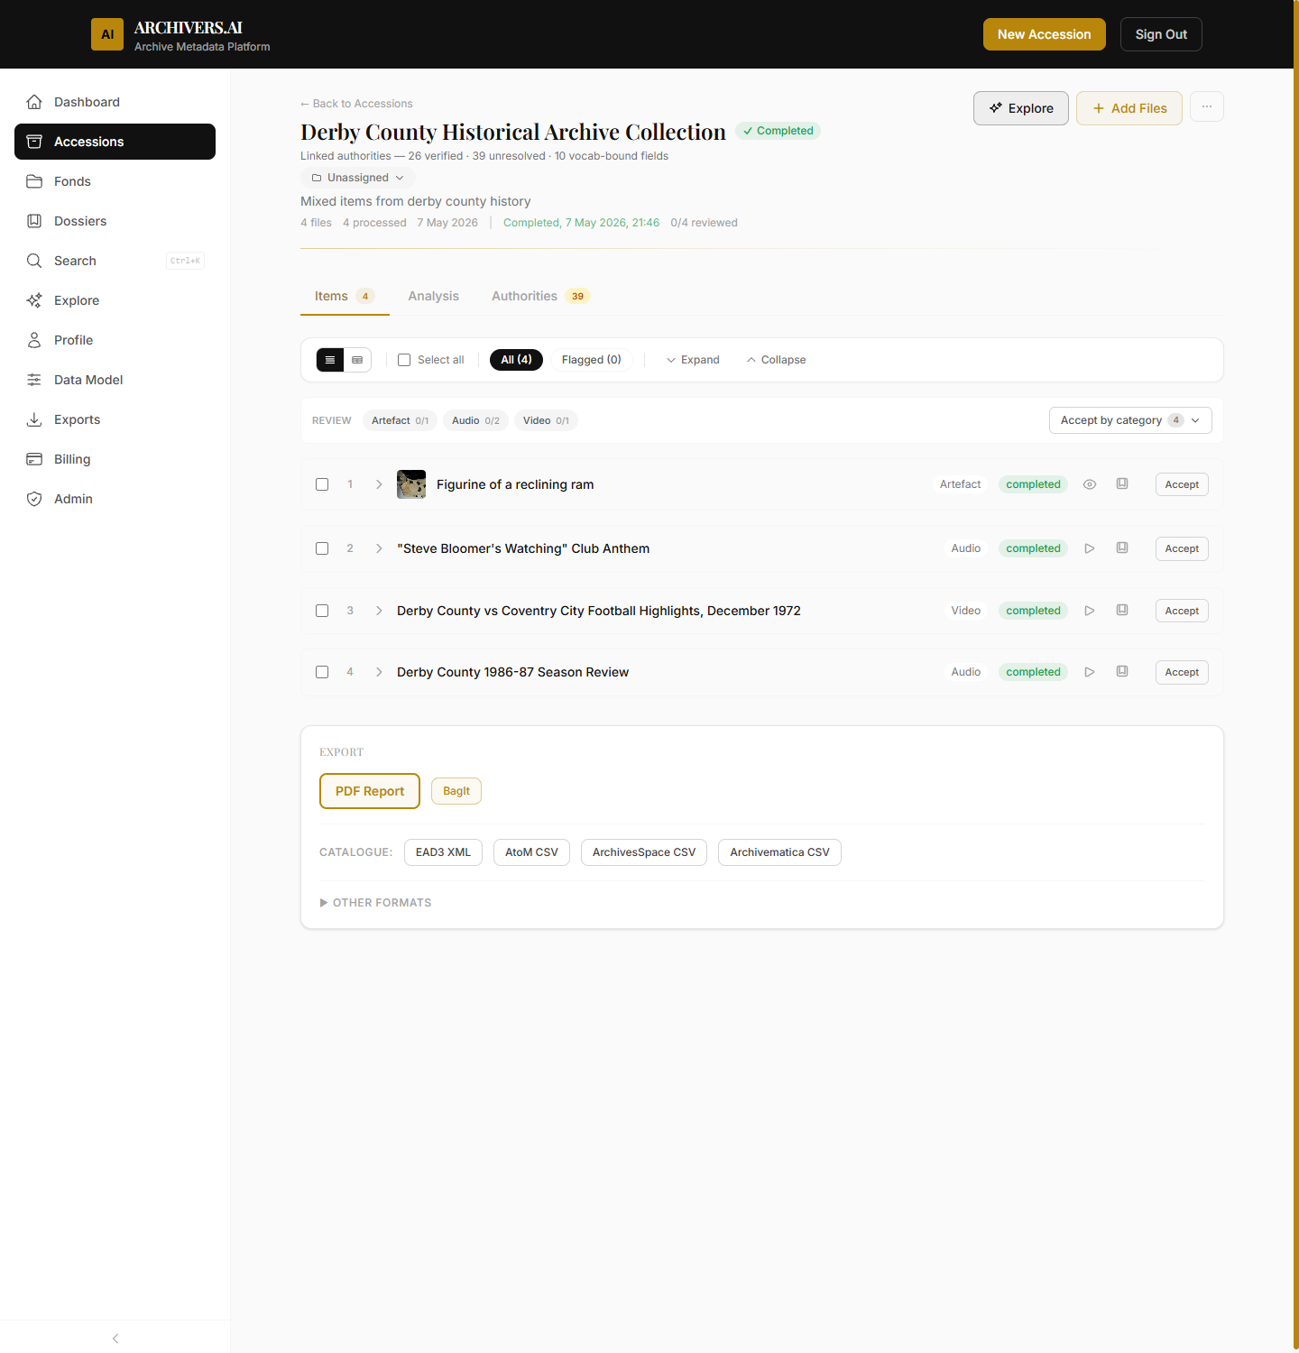Export the PDF Report

370,791
